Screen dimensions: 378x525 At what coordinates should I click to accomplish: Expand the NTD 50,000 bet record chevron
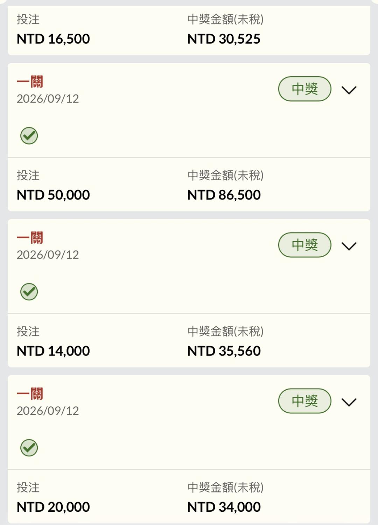(x=349, y=90)
